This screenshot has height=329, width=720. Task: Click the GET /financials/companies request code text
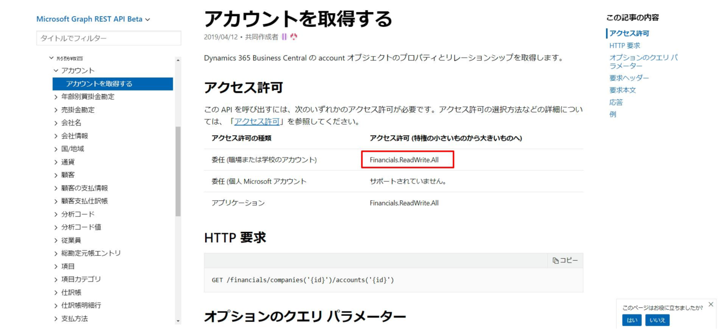coord(303,280)
